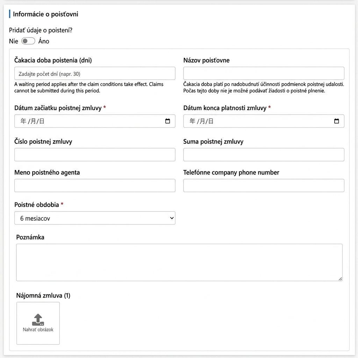Expand the Poistné obdobia dropdown

[x=95, y=218]
